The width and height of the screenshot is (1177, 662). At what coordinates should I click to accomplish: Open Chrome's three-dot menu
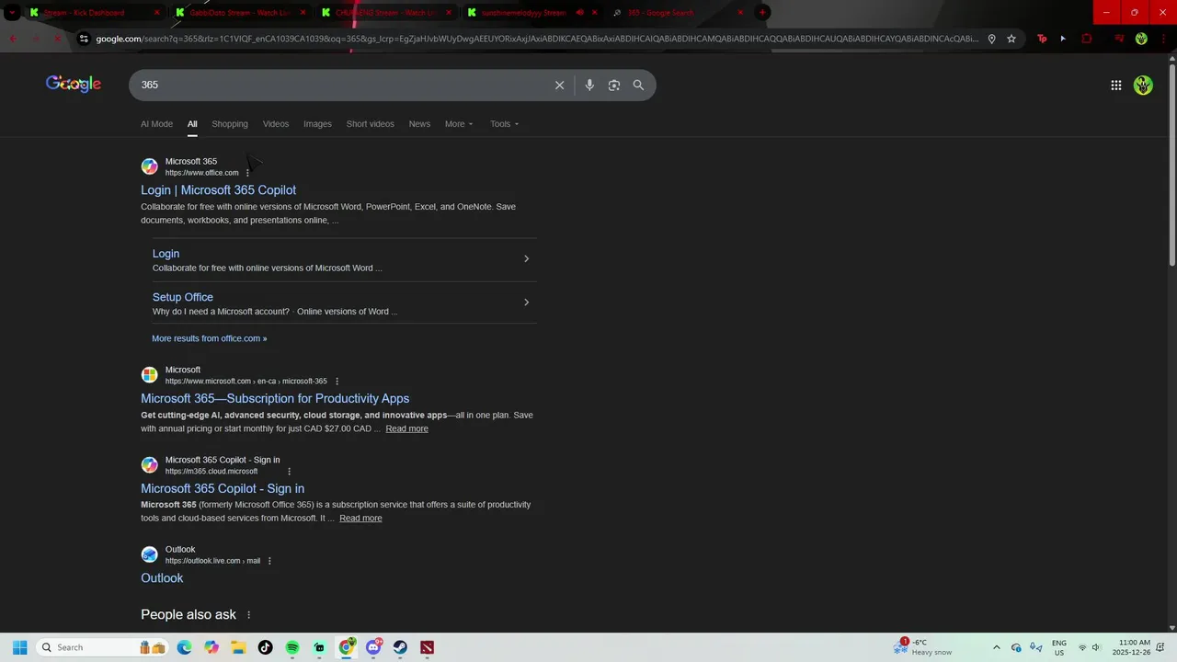point(1162,39)
